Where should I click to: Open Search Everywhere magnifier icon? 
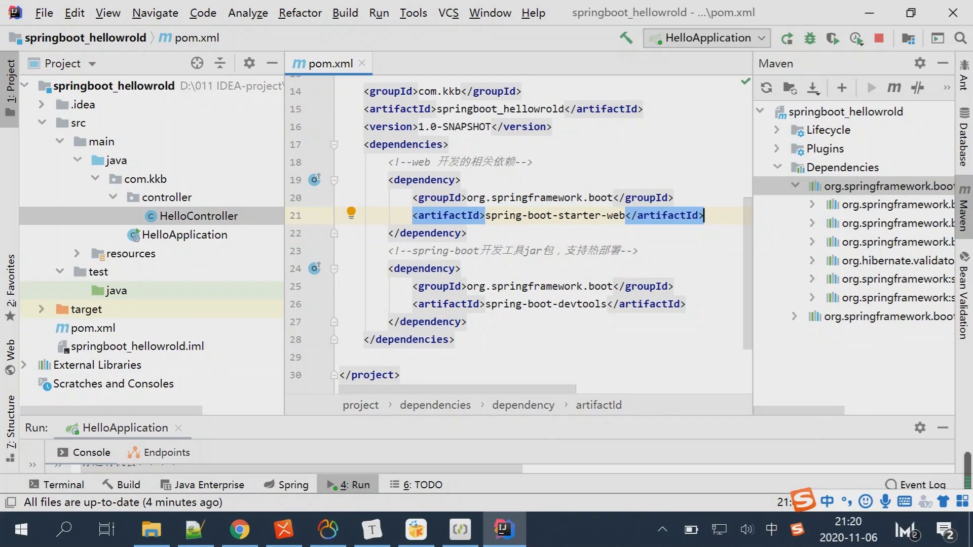point(960,38)
